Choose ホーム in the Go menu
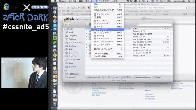 click(x=107, y=27)
